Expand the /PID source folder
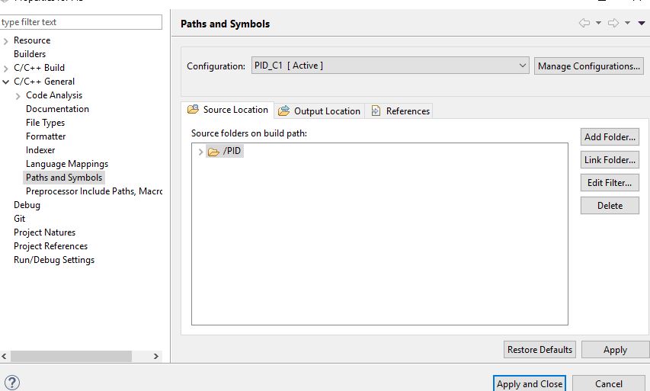 tap(200, 152)
